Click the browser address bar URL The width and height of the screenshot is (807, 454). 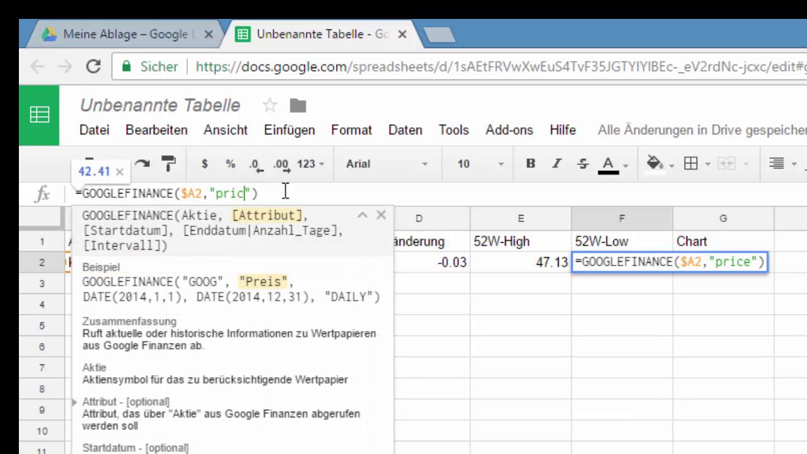coord(501,67)
